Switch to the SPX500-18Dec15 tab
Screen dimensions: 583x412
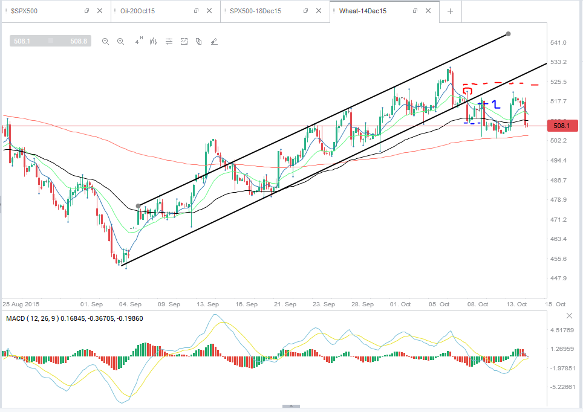pos(255,11)
